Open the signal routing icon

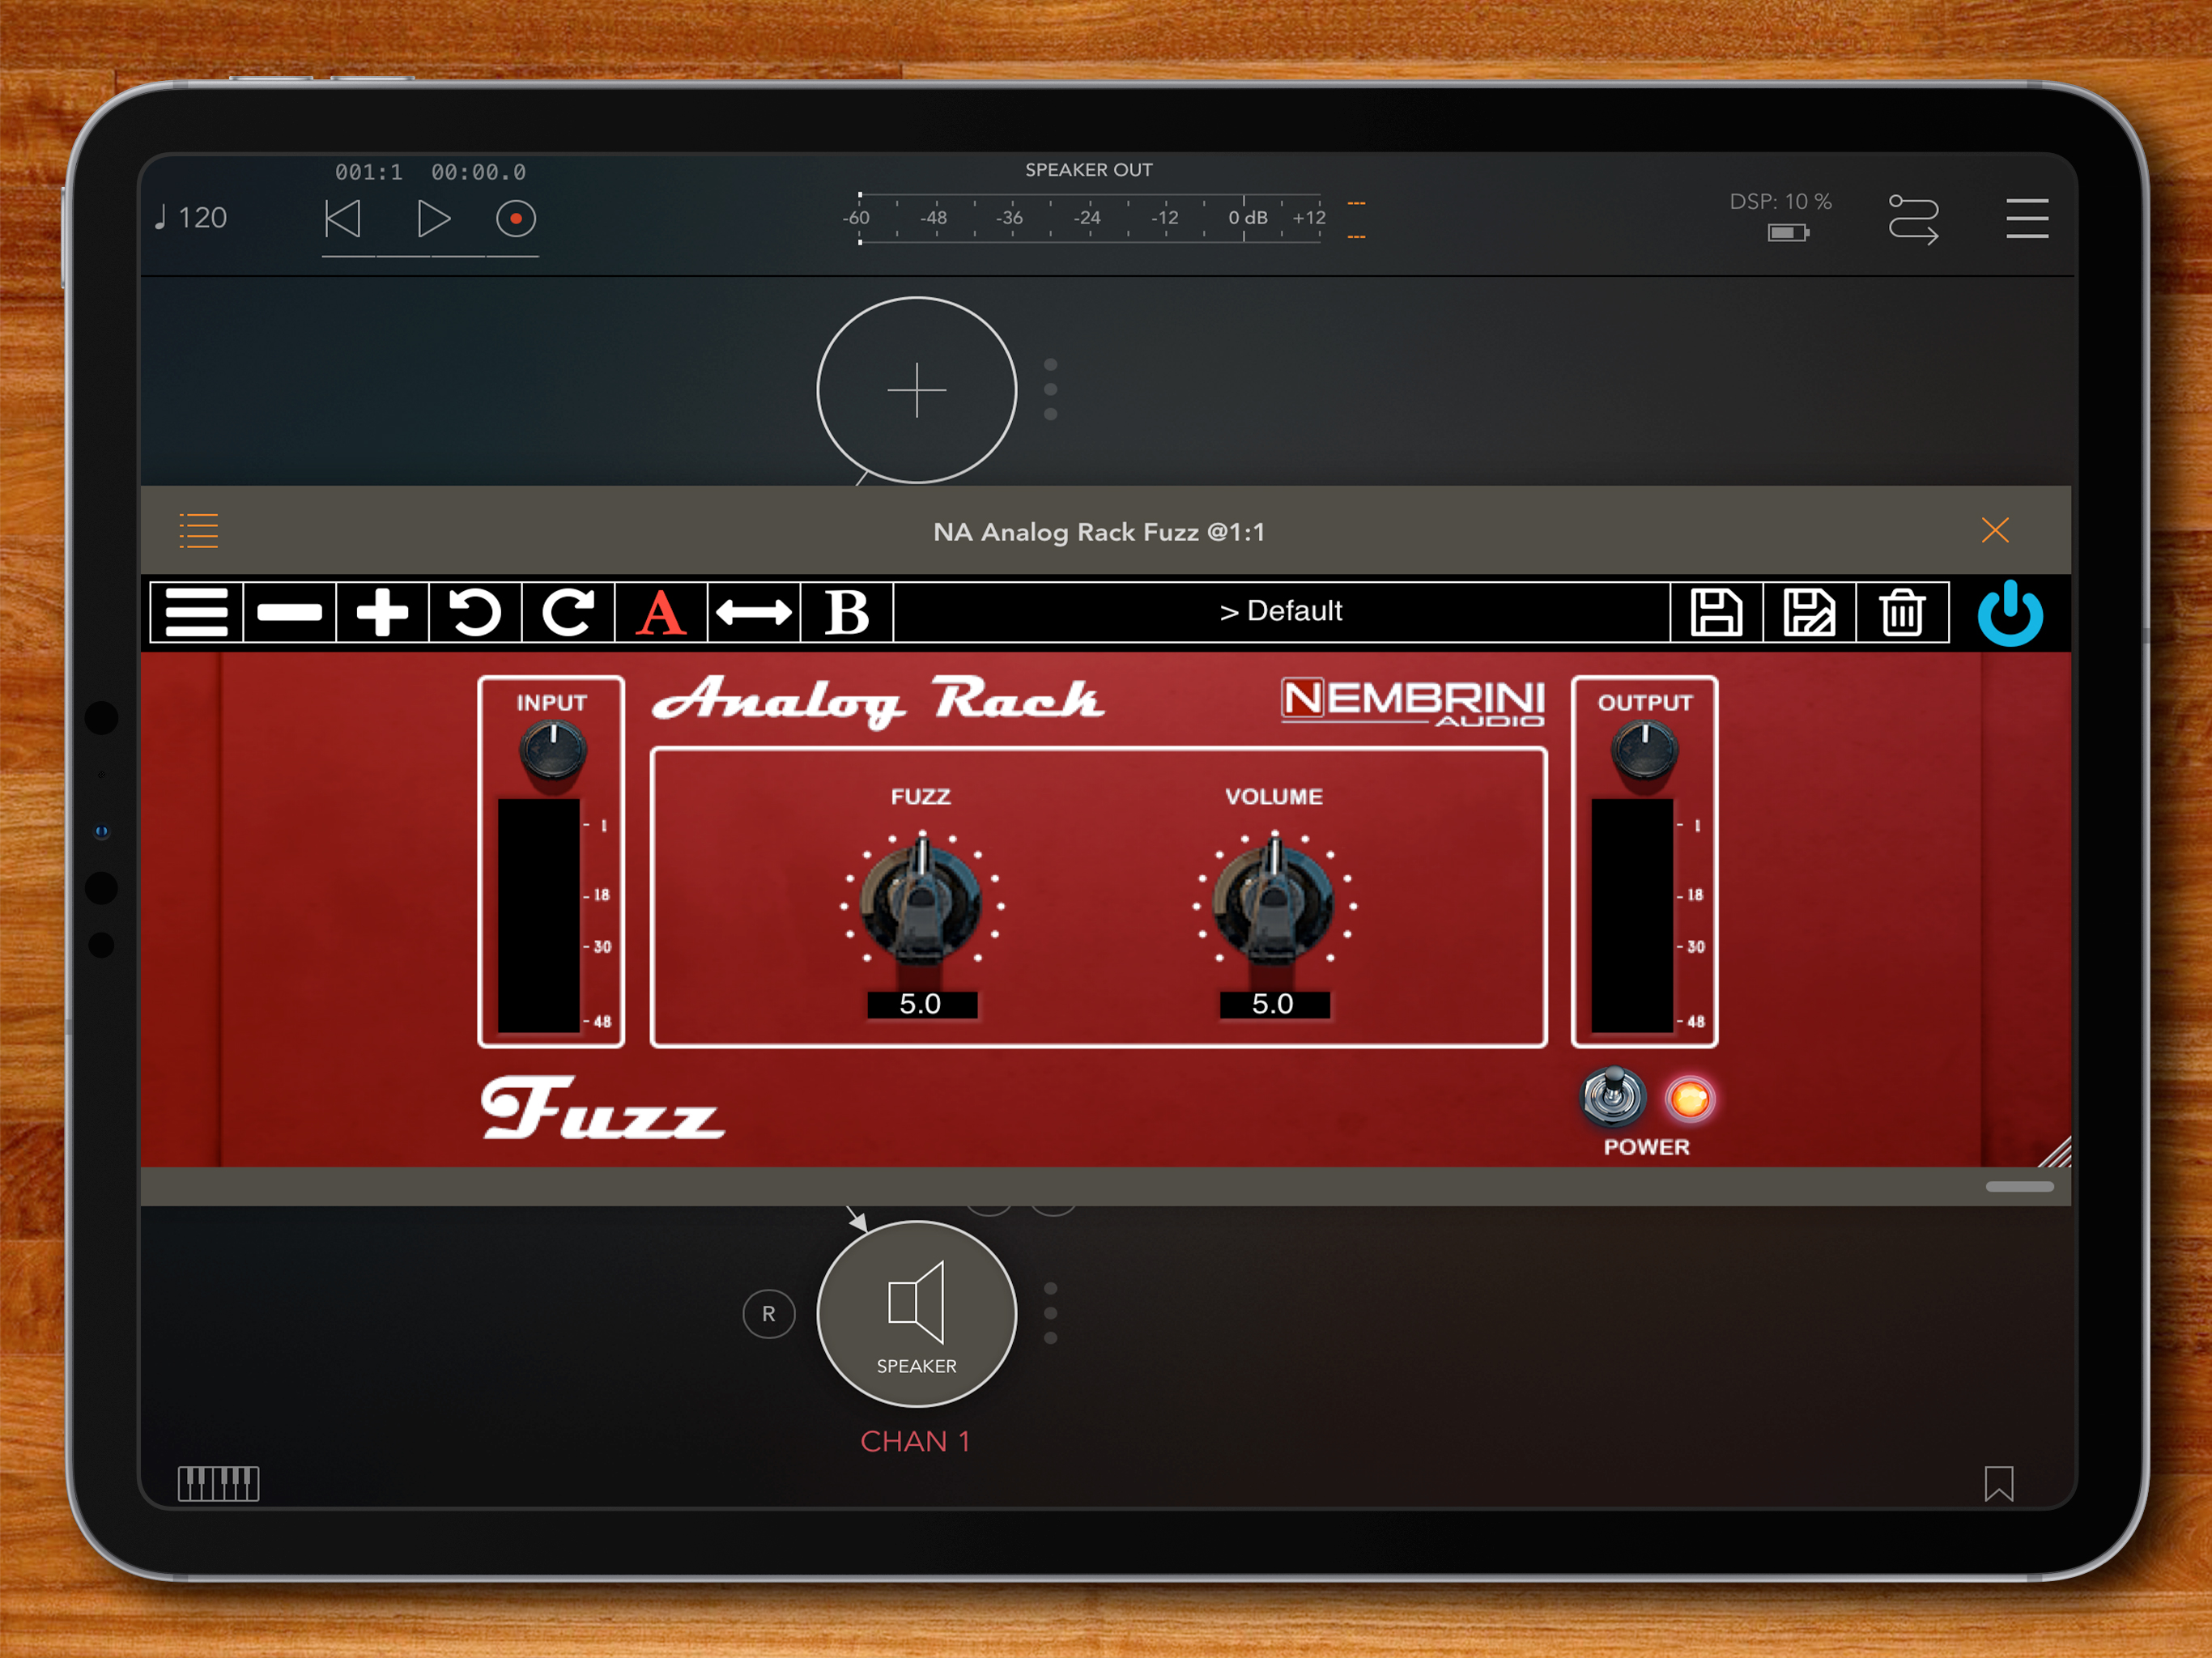coord(1913,218)
